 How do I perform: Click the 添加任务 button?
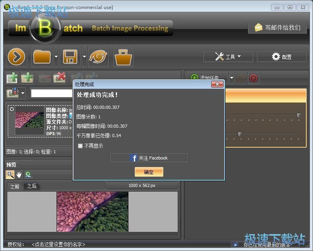pyautogui.click(x=207, y=78)
